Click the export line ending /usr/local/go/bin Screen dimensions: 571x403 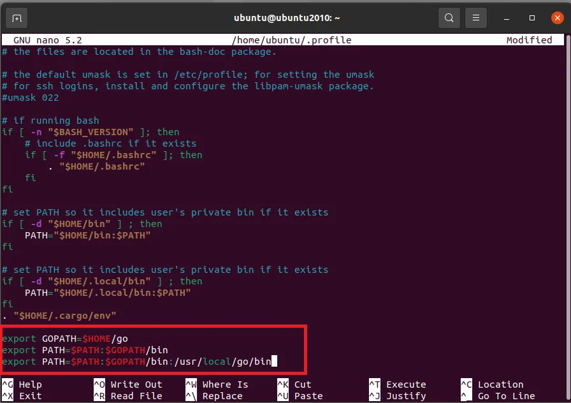pos(140,362)
